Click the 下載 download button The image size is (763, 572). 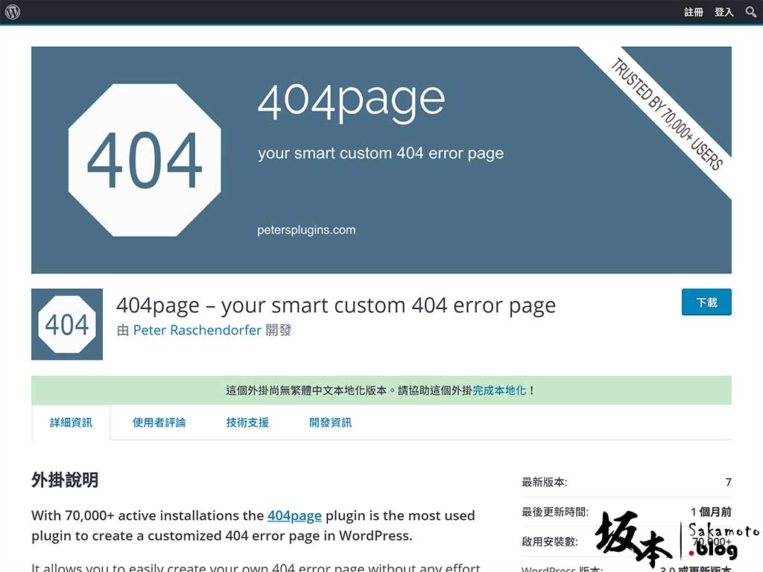click(706, 302)
